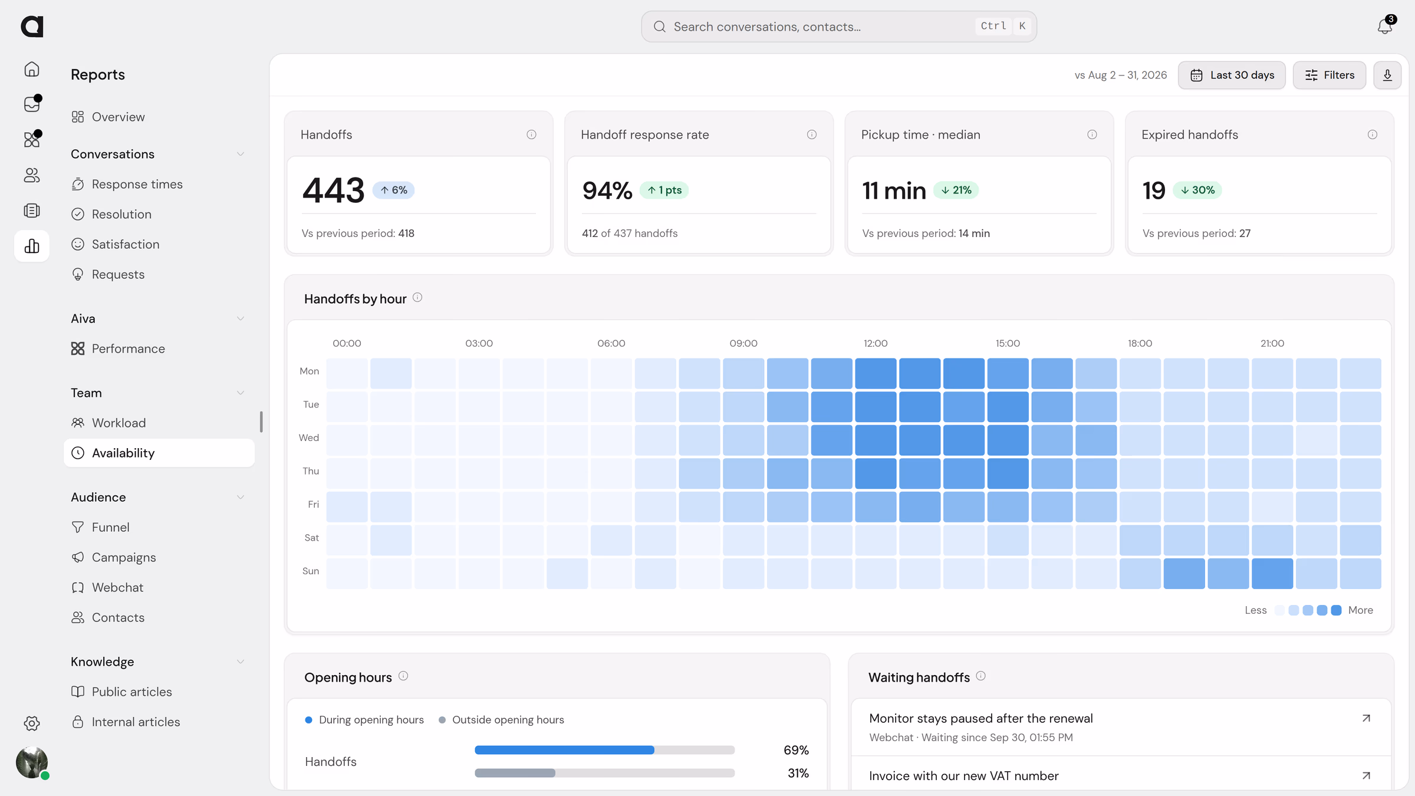Screen dimensions: 1415x796
Task: Toggle Outside opening hours legend item
Action: [x=501, y=719]
